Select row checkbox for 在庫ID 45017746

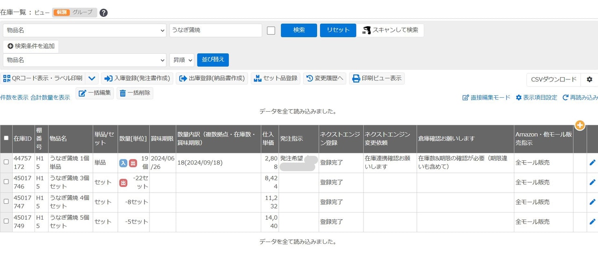6,182
